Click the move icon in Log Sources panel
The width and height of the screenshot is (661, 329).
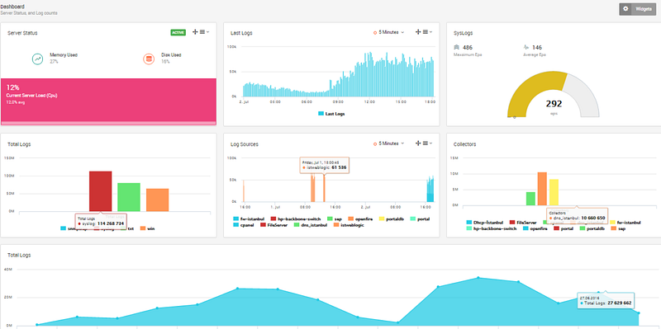418,143
